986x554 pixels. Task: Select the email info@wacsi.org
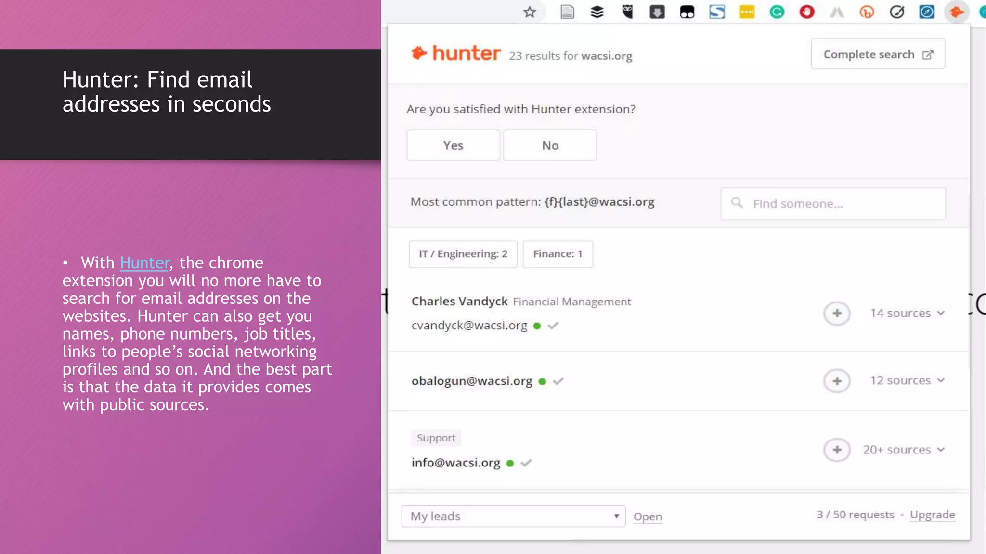click(x=455, y=463)
